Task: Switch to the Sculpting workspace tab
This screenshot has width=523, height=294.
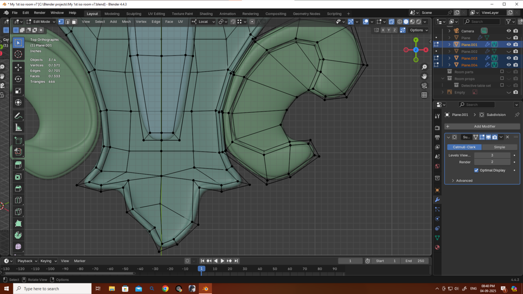Action: 133,13
